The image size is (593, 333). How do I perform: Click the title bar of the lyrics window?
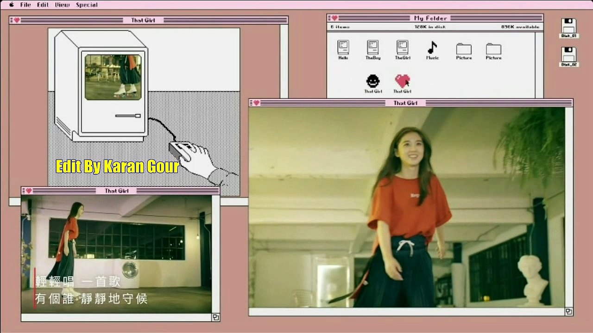pyautogui.click(x=120, y=191)
